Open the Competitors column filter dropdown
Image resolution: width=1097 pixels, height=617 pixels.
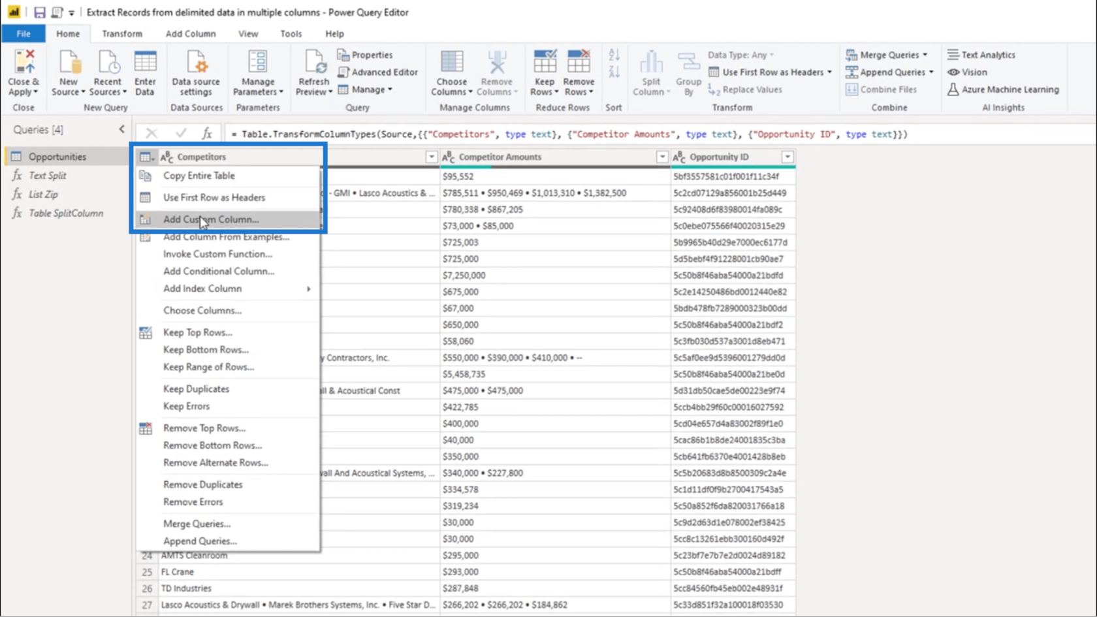431,157
